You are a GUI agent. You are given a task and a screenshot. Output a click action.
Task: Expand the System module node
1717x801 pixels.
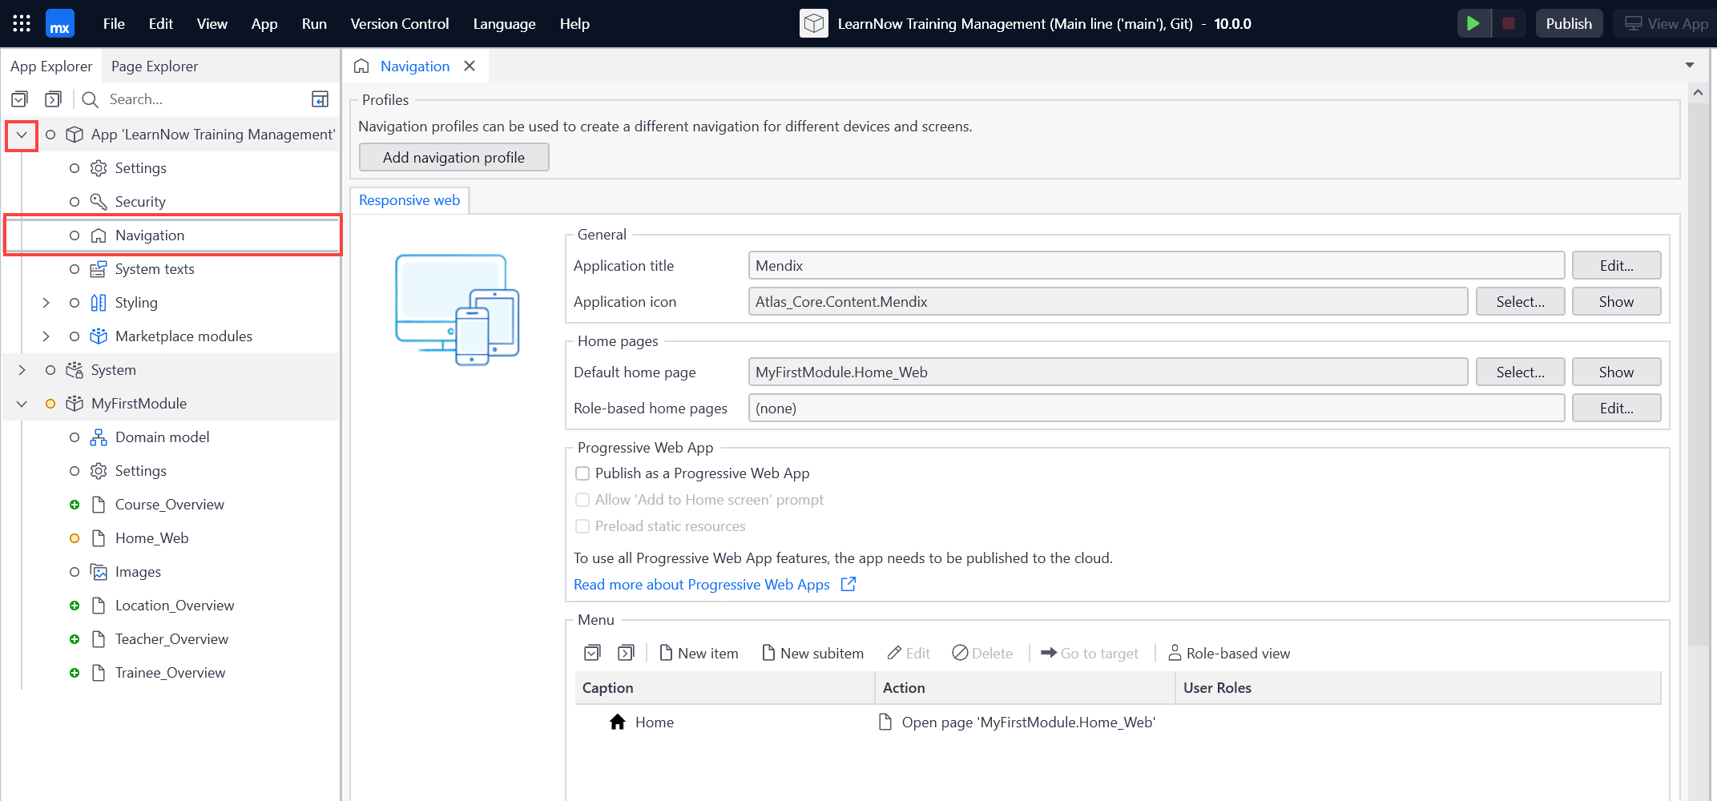click(22, 370)
